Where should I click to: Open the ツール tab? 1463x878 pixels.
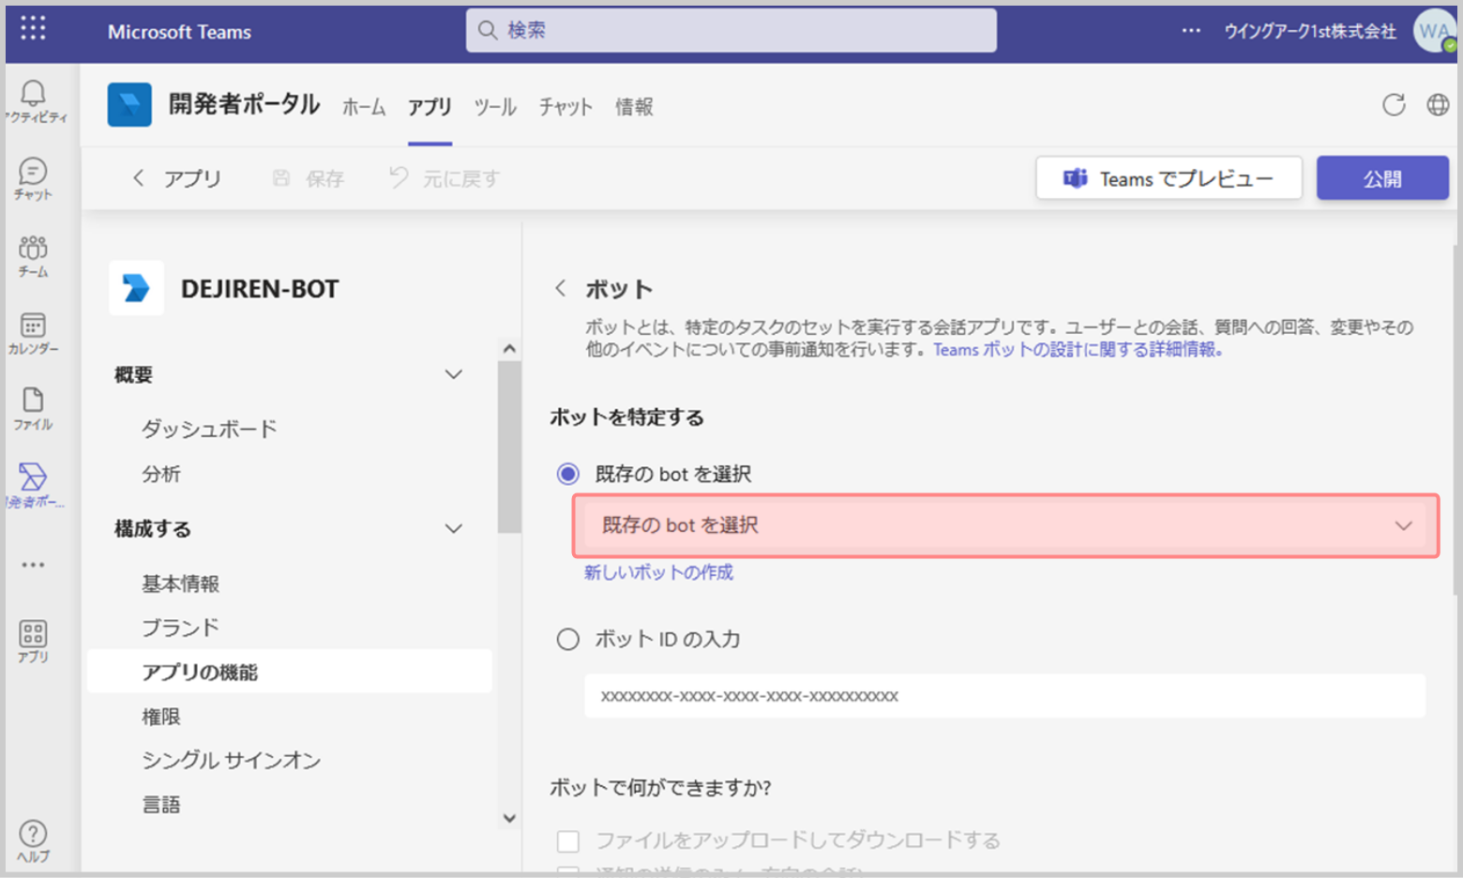pos(495,107)
